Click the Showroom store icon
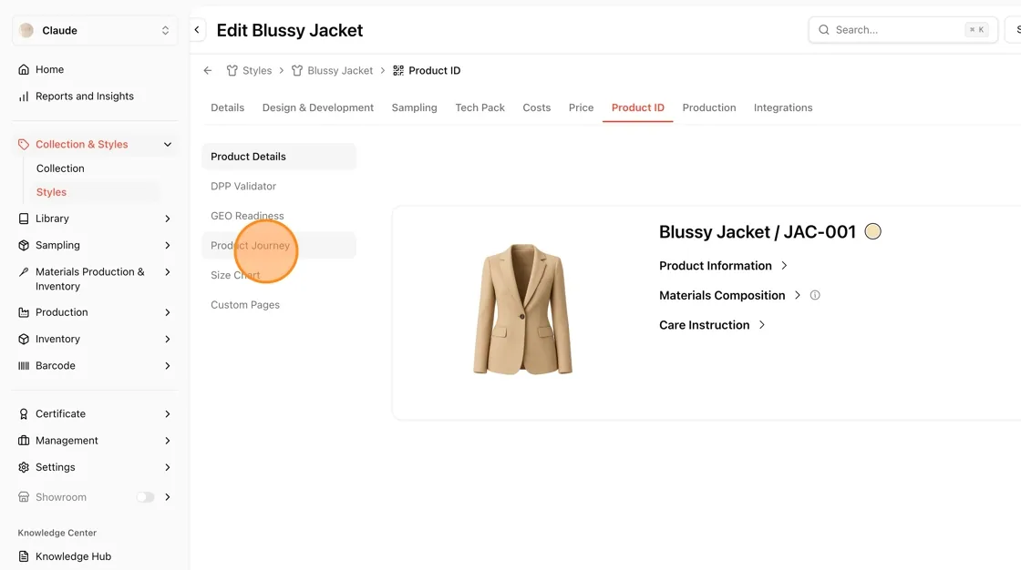 tap(24, 497)
